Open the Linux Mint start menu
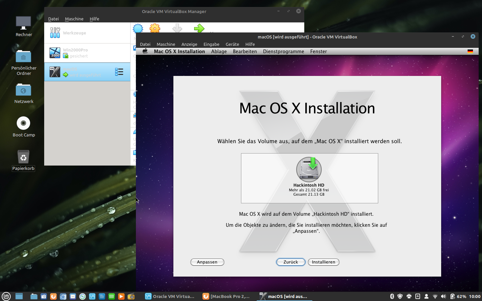This screenshot has width=482, height=301. 6,296
